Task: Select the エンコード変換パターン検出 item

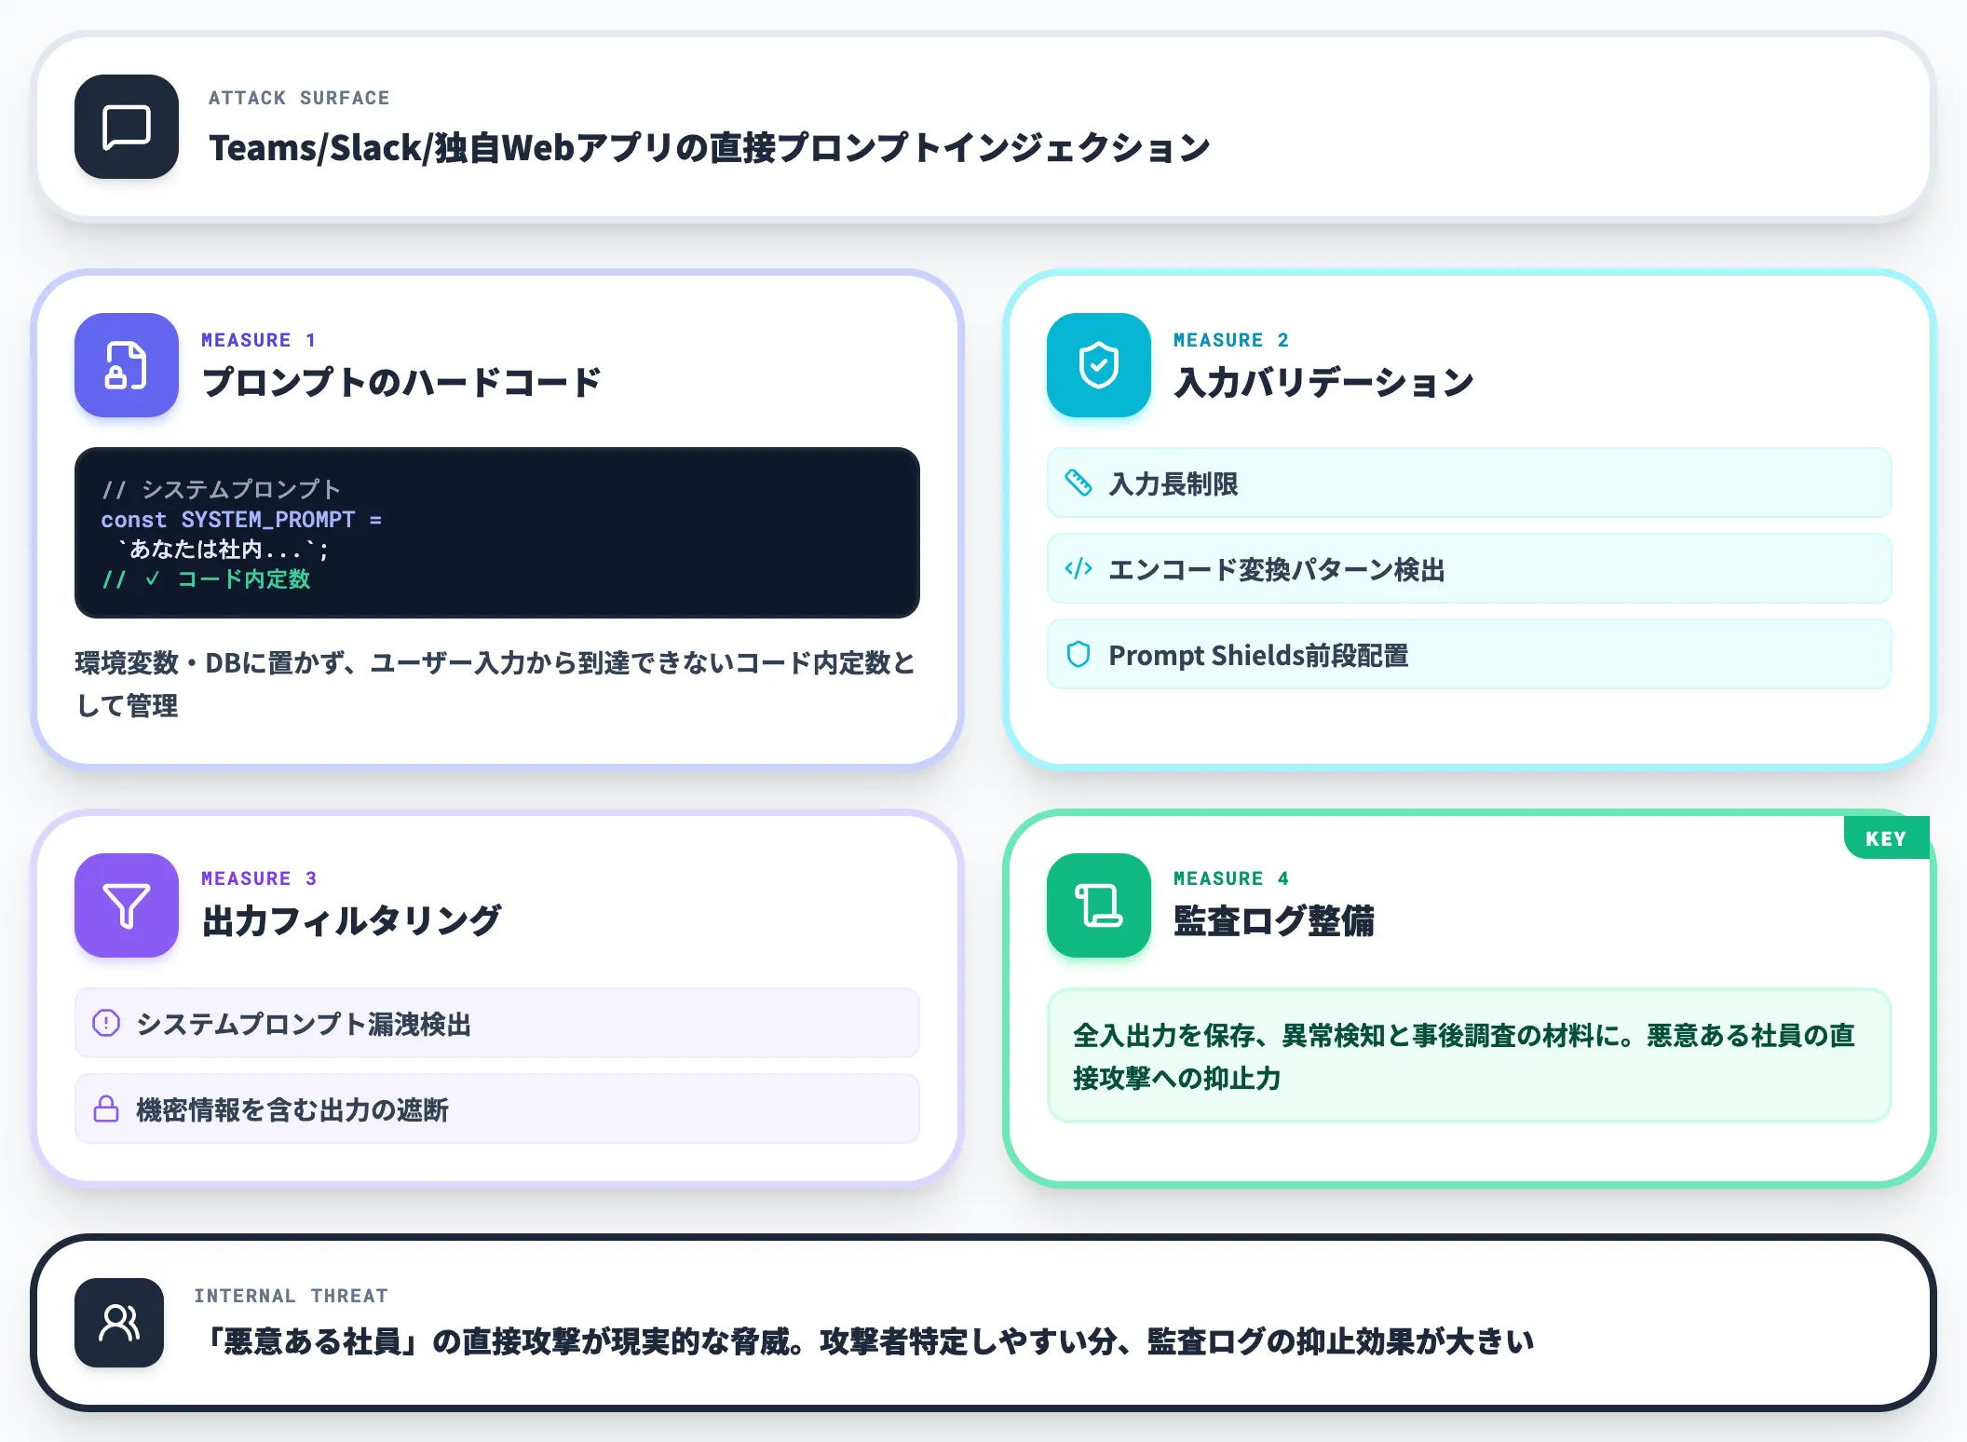Action: pyautogui.click(x=1470, y=568)
